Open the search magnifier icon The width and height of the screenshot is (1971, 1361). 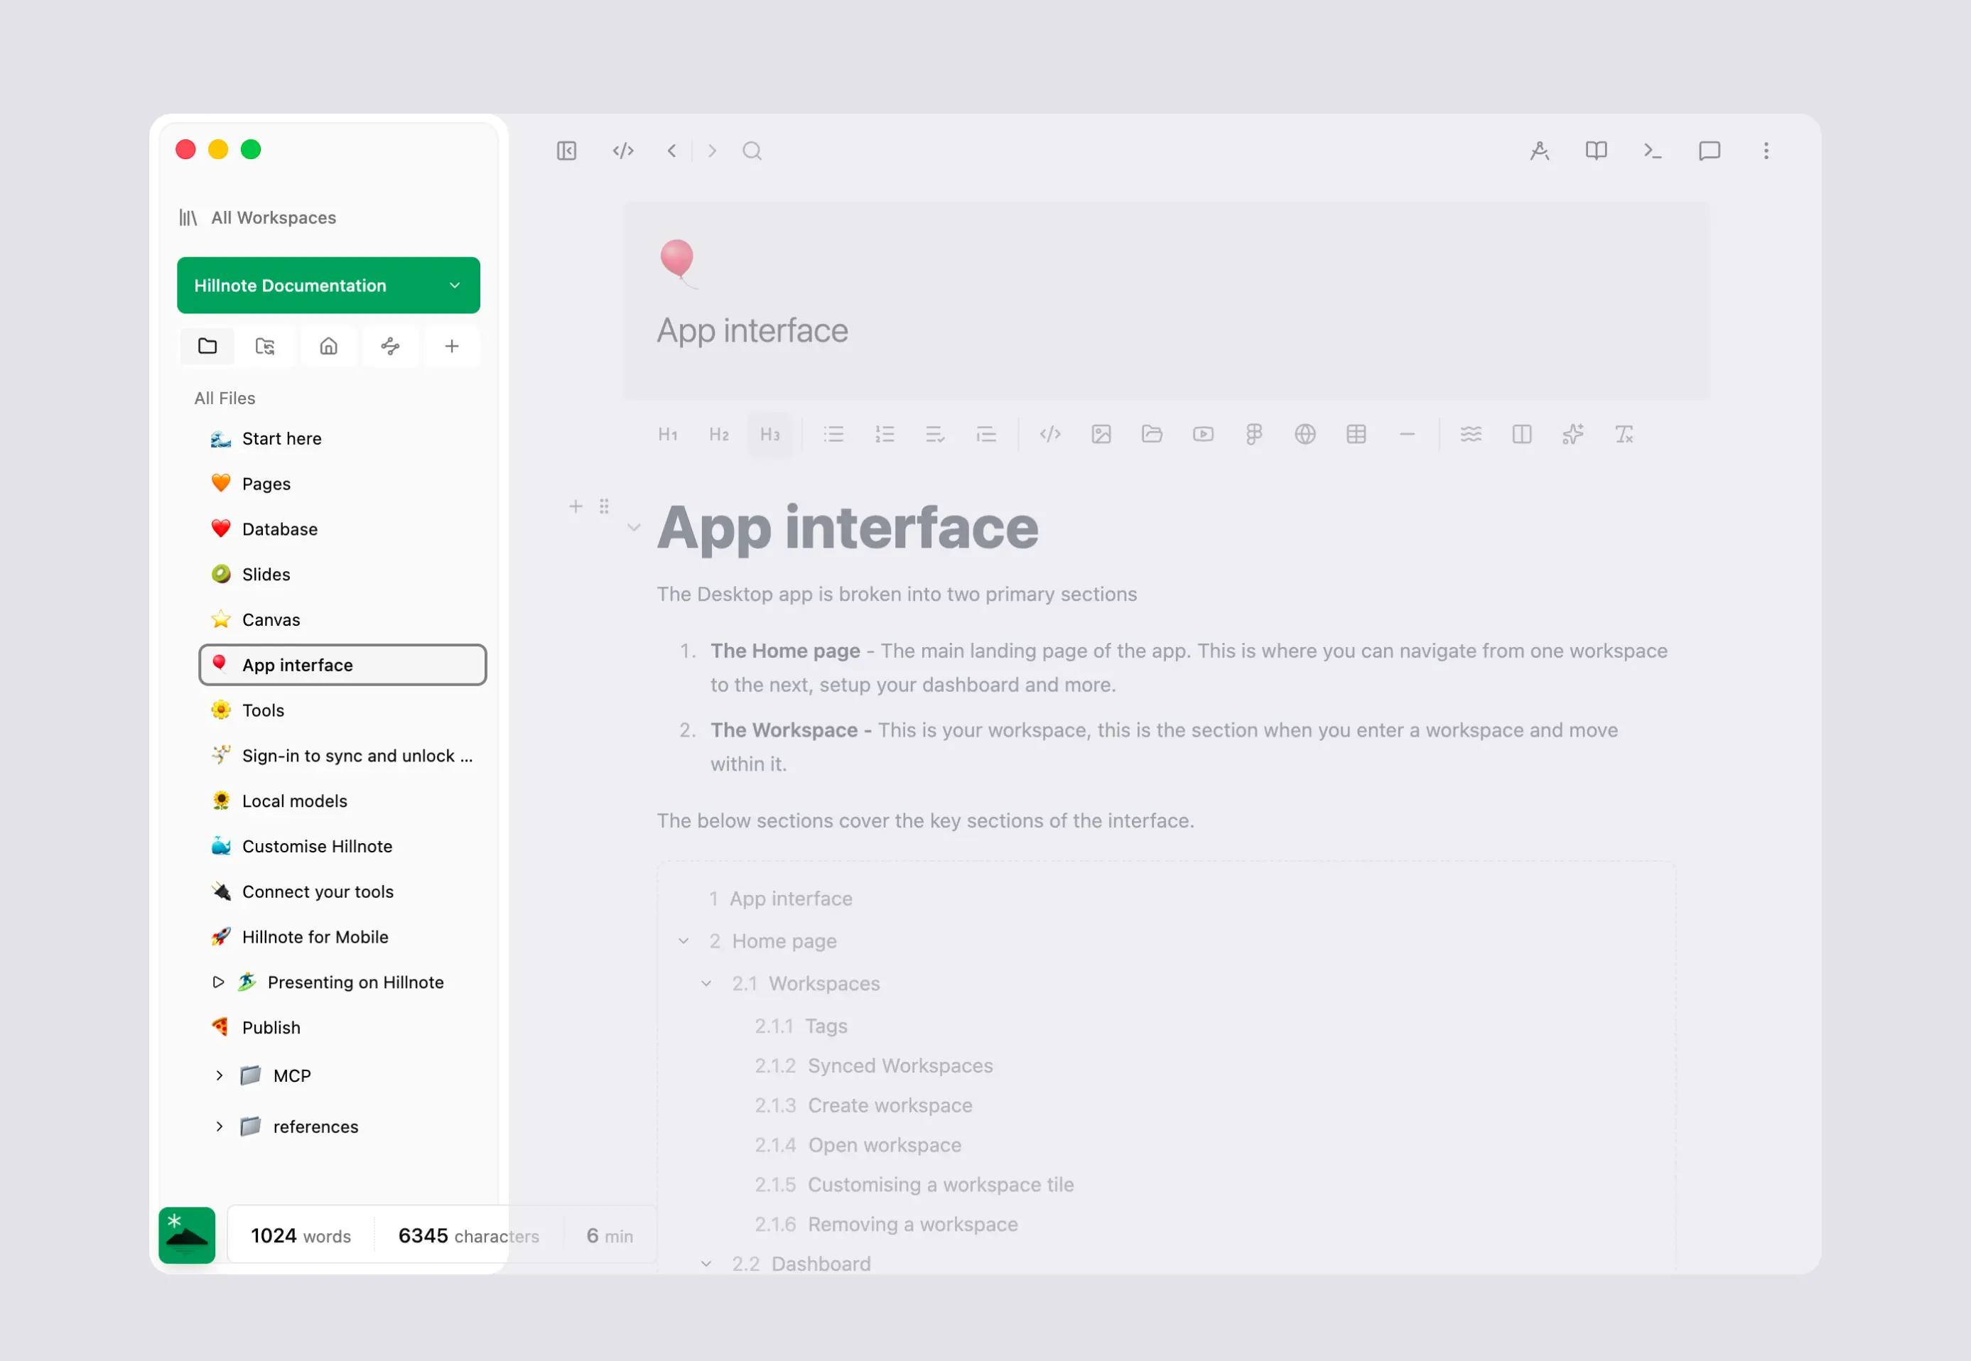click(x=752, y=151)
